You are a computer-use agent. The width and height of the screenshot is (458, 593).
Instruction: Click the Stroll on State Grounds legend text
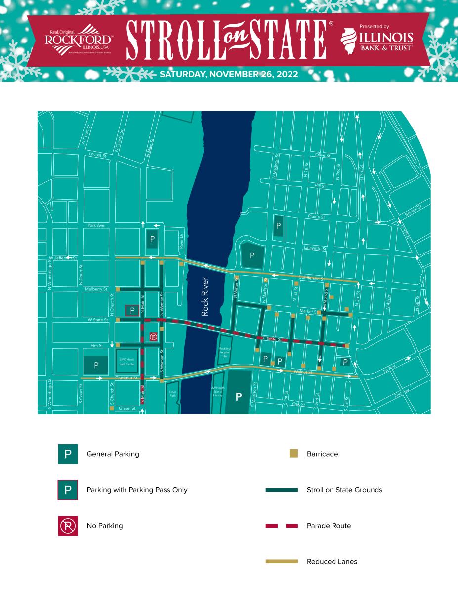pos(344,490)
